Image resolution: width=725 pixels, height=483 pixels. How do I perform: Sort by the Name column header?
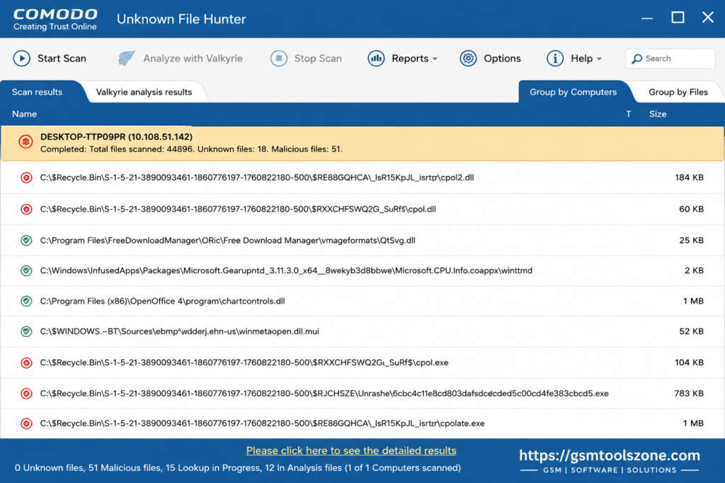point(25,114)
